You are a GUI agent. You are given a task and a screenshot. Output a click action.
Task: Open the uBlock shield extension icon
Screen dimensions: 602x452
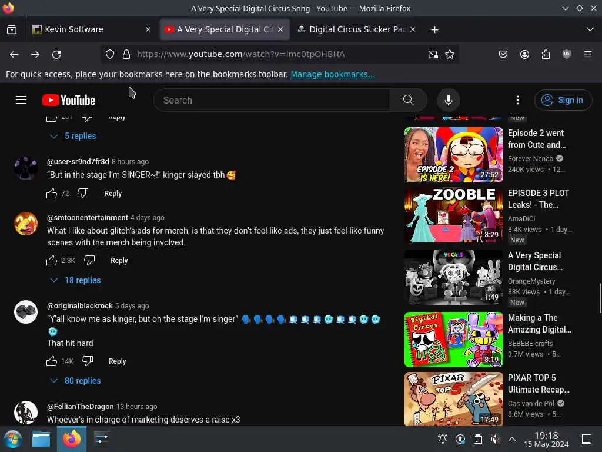[567, 54]
